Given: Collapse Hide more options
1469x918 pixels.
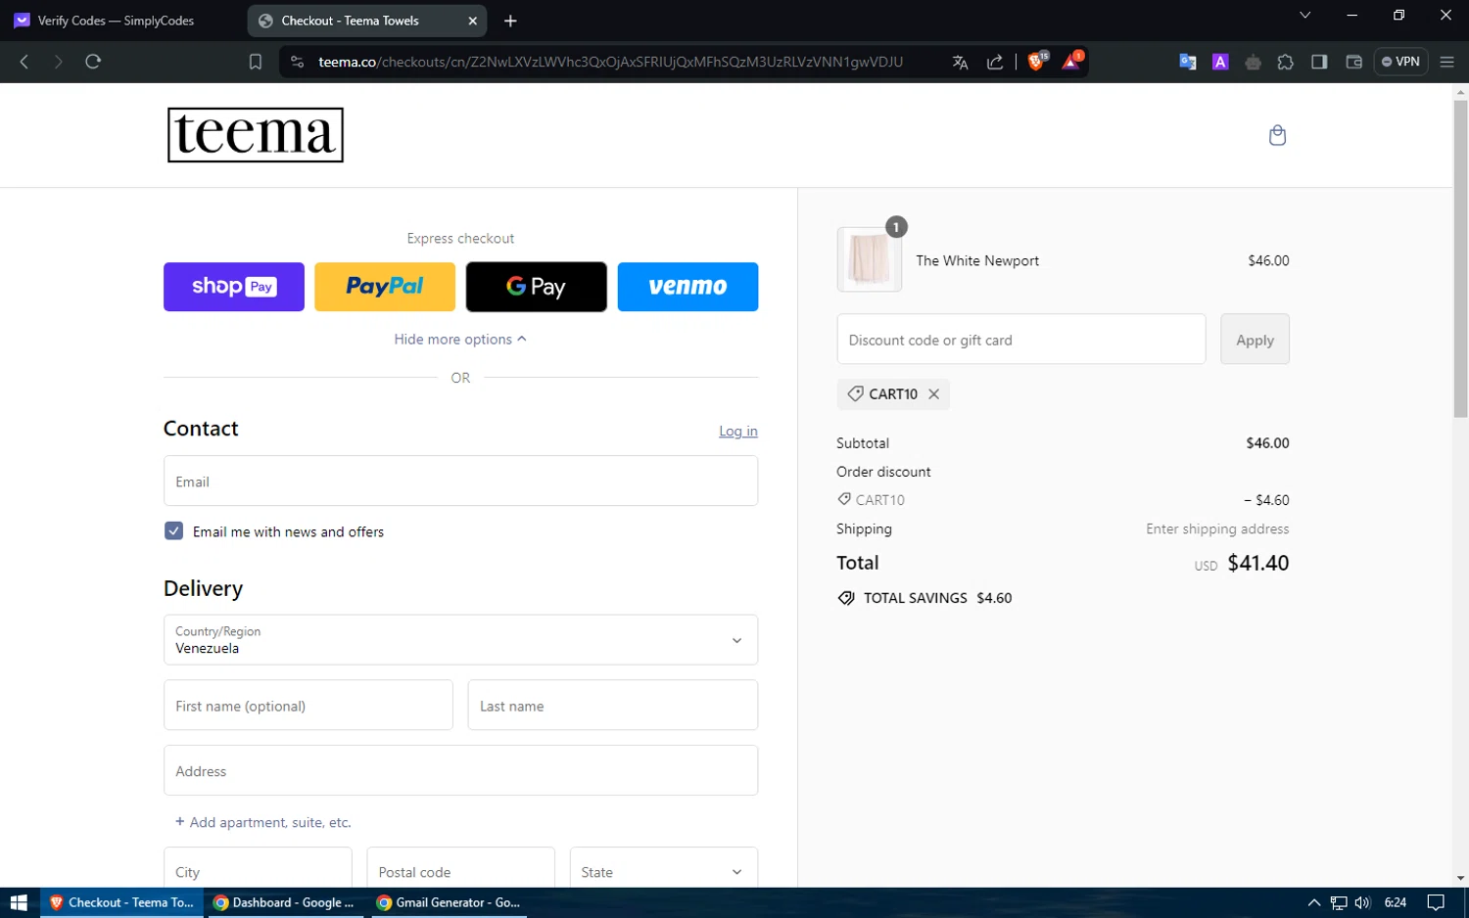Looking at the screenshot, I should point(460,339).
